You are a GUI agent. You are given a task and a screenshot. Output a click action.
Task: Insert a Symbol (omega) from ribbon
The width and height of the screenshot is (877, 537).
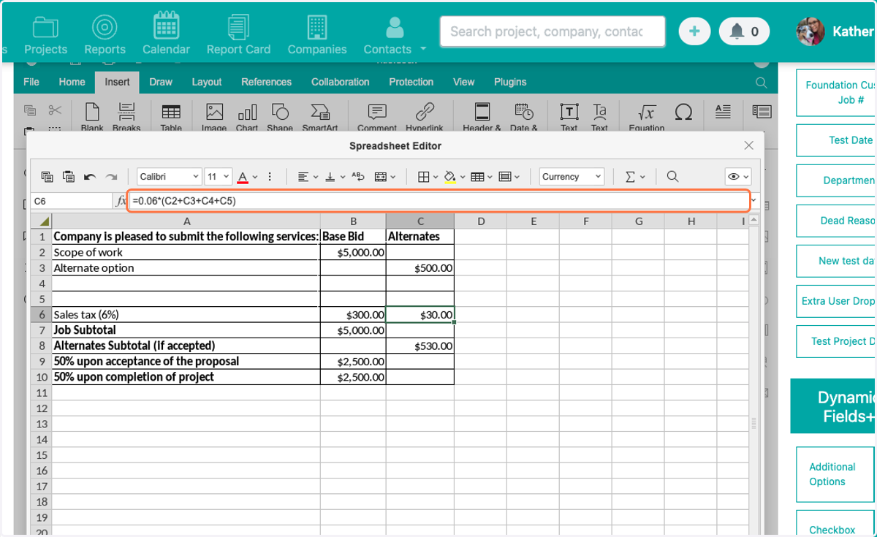[683, 112]
